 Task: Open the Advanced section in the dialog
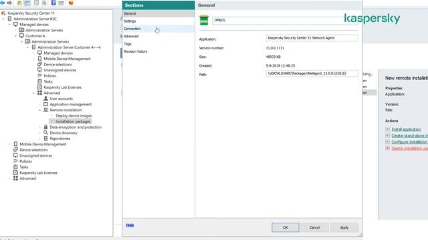(x=158, y=36)
